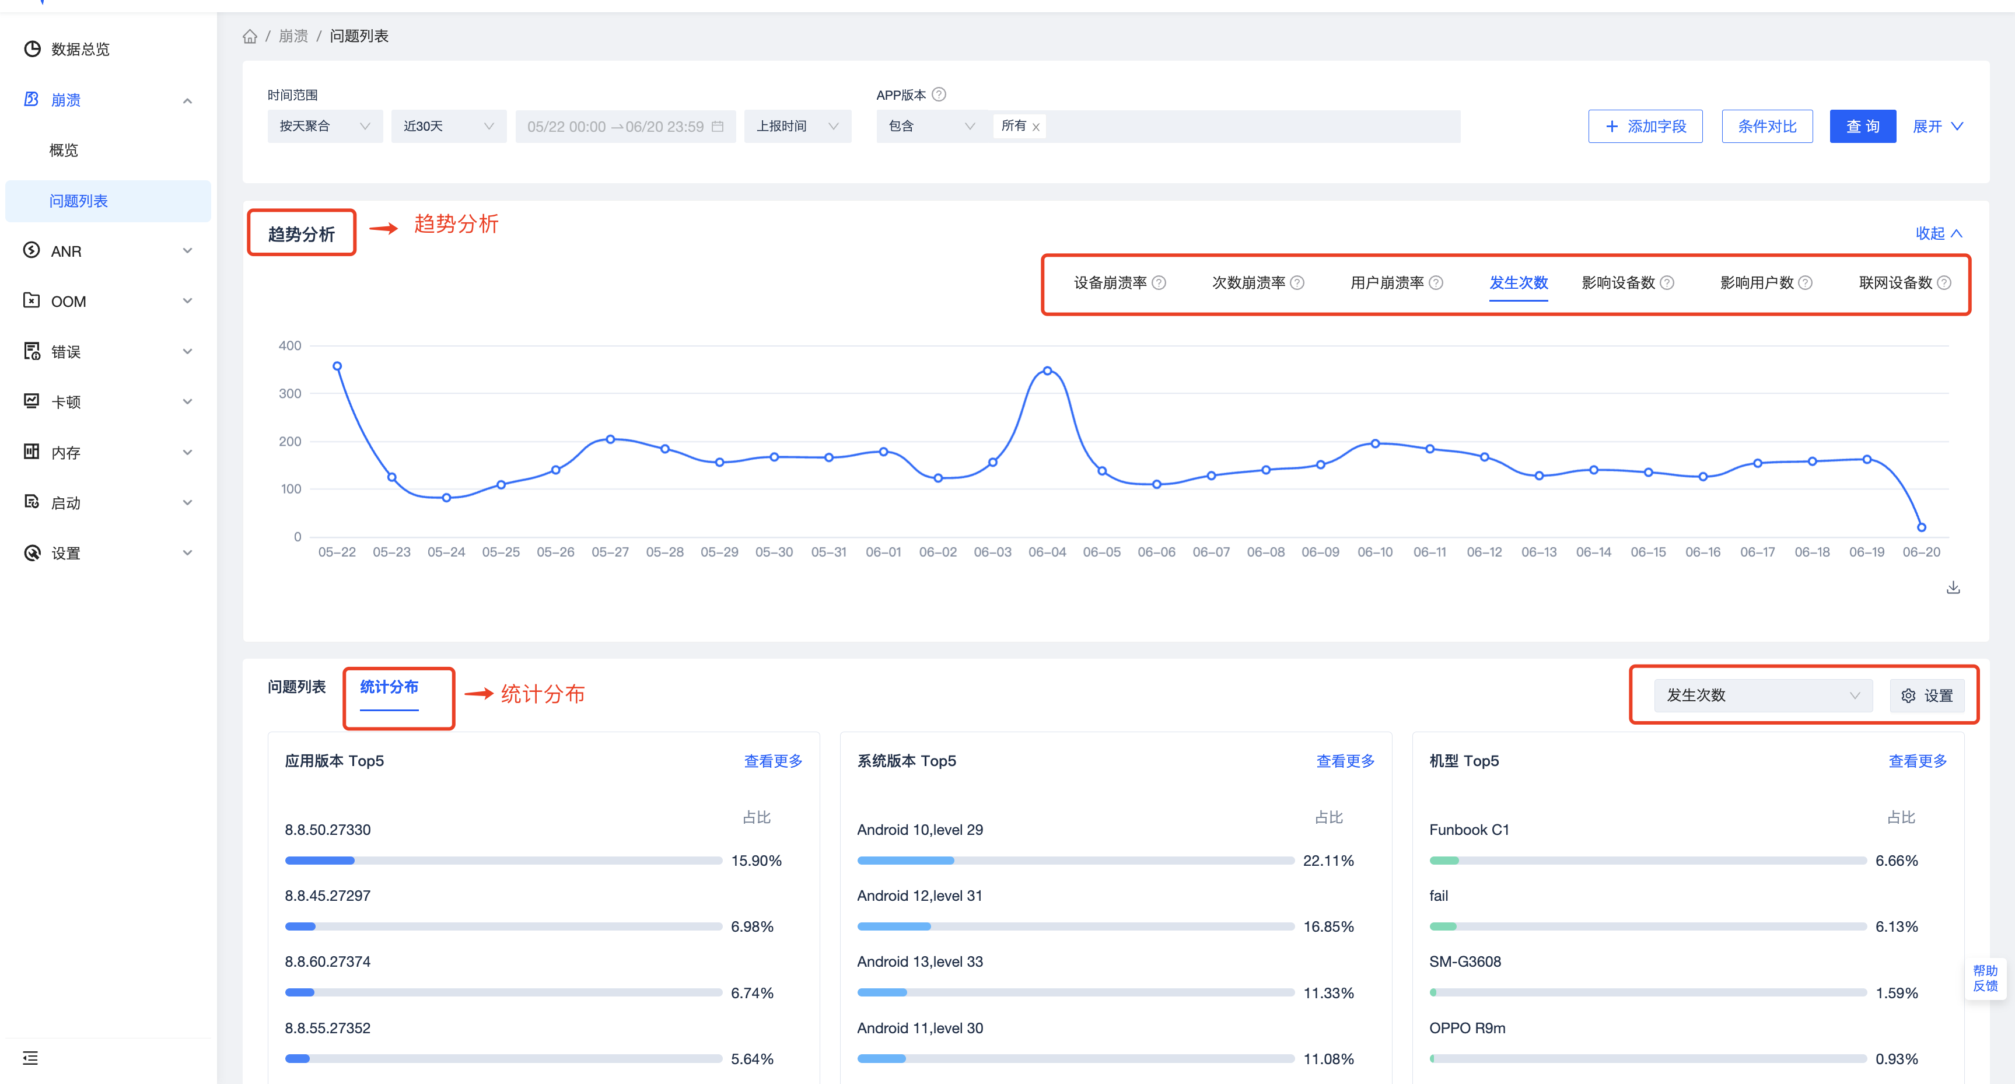Open 概览 in the sidebar
This screenshot has height=1084, width=2015.
coord(64,150)
